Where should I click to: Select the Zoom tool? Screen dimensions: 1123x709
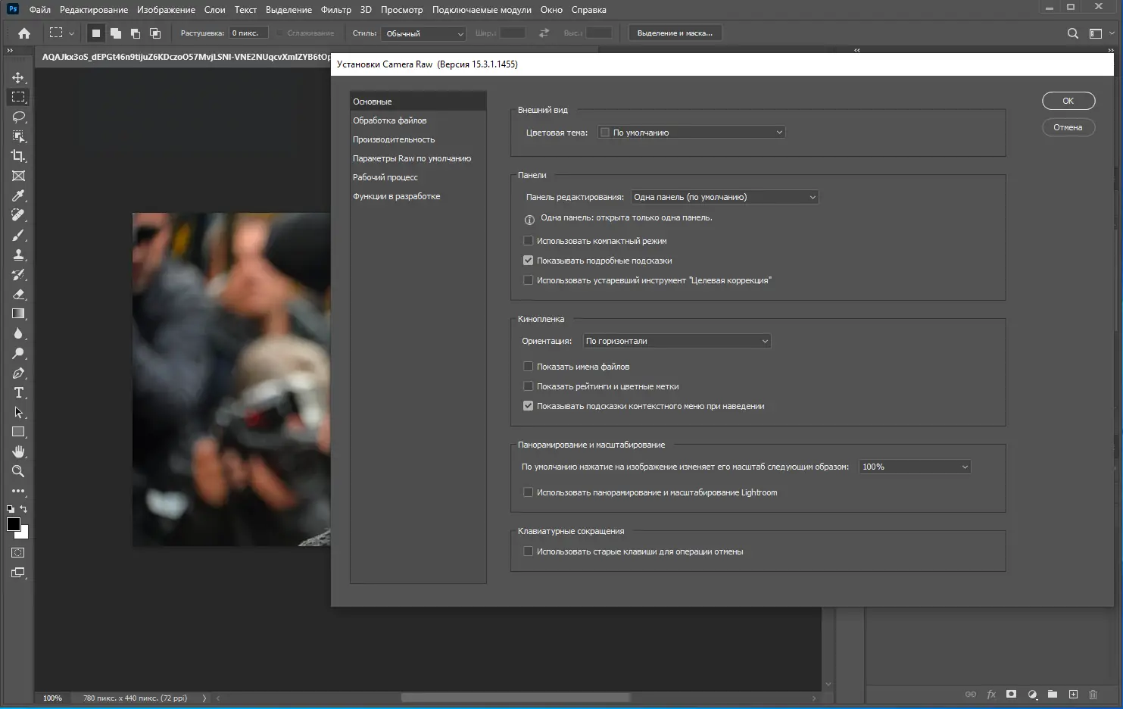click(18, 471)
